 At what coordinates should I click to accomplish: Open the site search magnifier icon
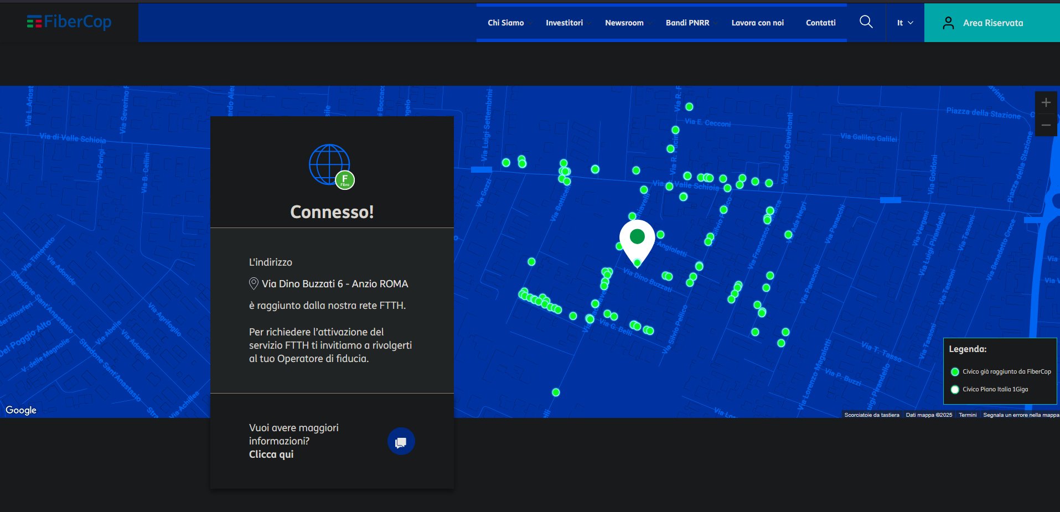[866, 22]
